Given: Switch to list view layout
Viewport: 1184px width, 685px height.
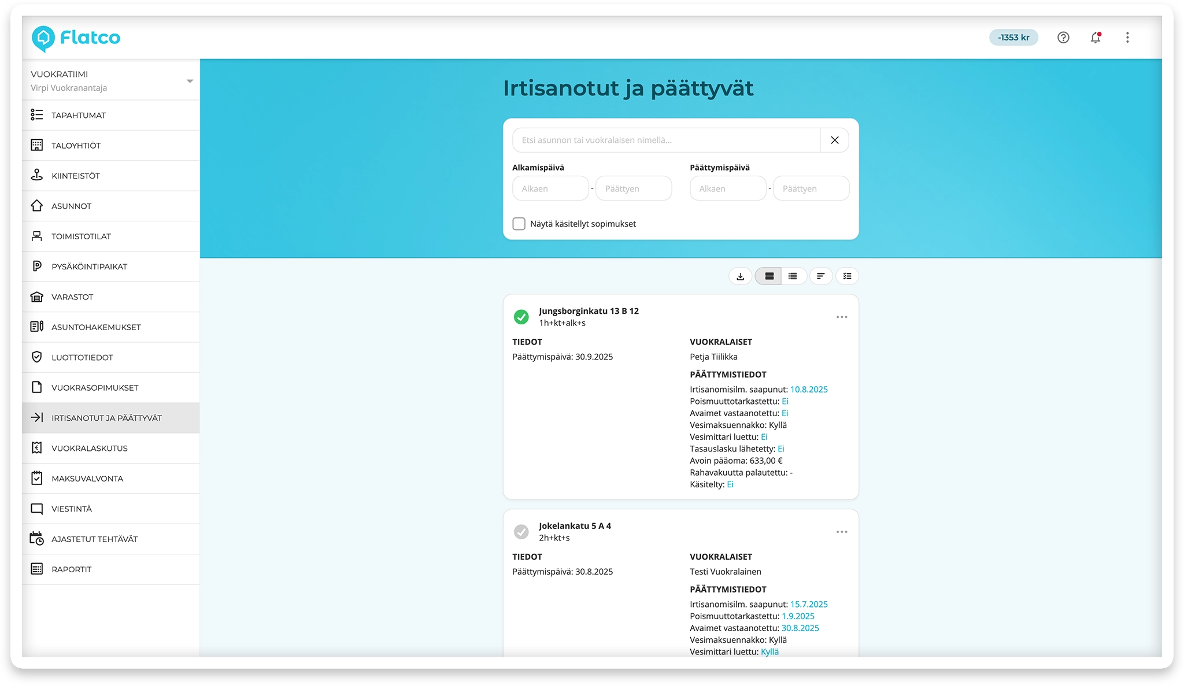Looking at the screenshot, I should click(793, 276).
